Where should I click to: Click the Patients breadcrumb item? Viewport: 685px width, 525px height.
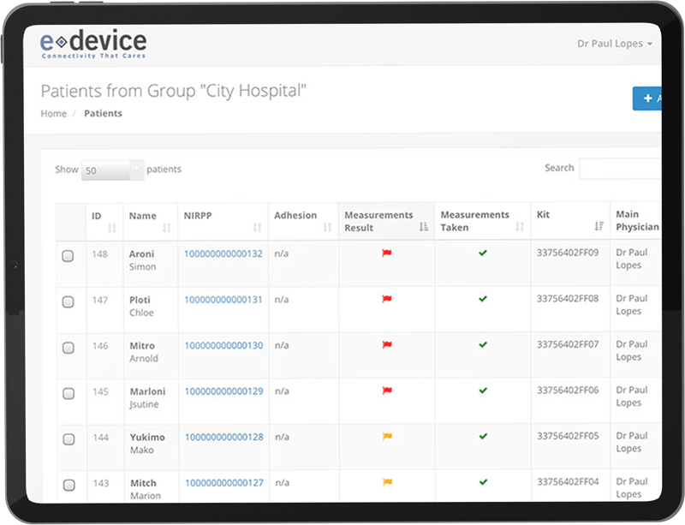103,114
